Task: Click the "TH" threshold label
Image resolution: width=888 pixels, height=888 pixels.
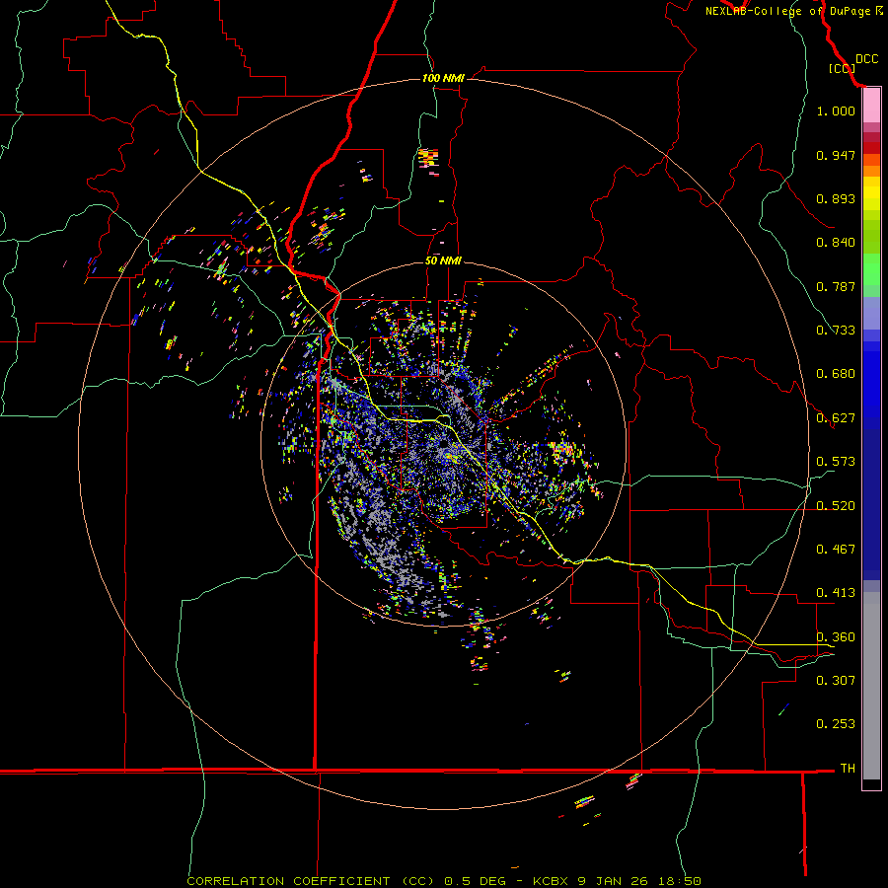Action: (x=848, y=769)
